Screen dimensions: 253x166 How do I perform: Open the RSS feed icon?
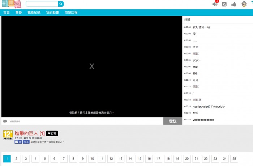pyautogui.click(x=224, y=4)
